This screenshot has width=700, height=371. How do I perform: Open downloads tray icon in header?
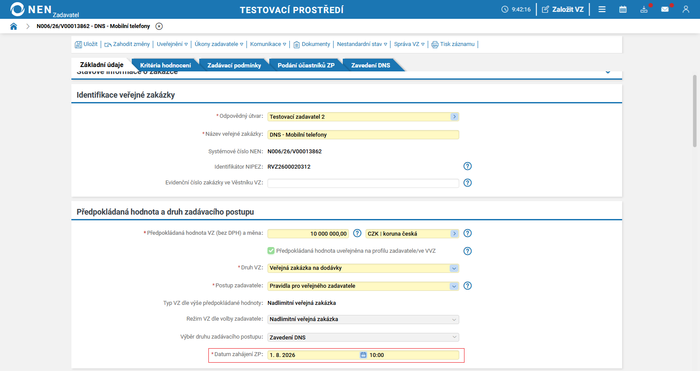click(644, 9)
